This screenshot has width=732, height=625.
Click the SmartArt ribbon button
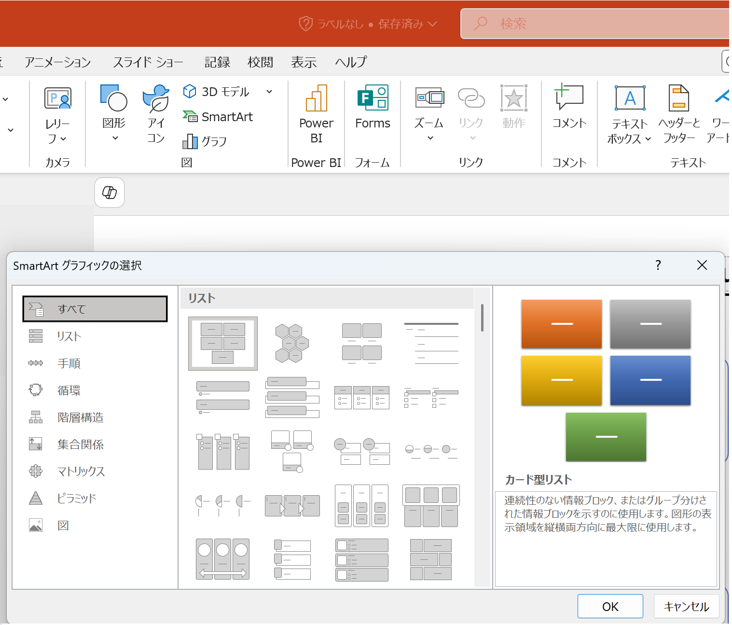click(218, 117)
